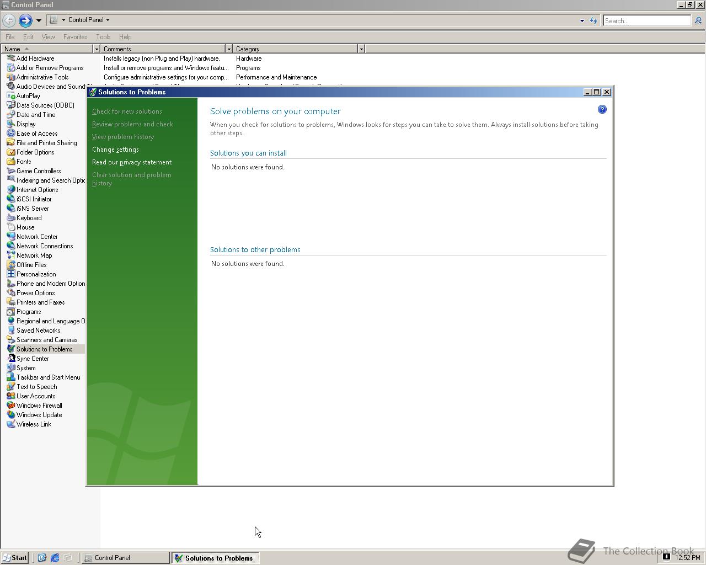Image resolution: width=706 pixels, height=565 pixels.
Task: Switch to Control Panel taskbar button
Action: click(126, 558)
